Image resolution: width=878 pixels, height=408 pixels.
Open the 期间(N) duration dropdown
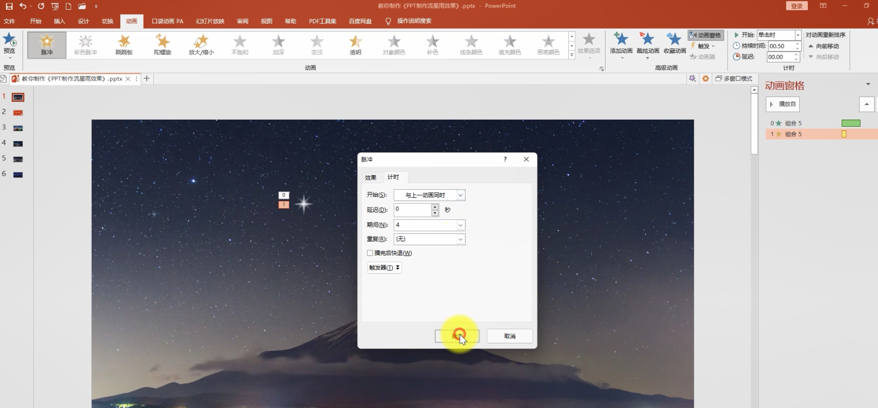[460, 225]
